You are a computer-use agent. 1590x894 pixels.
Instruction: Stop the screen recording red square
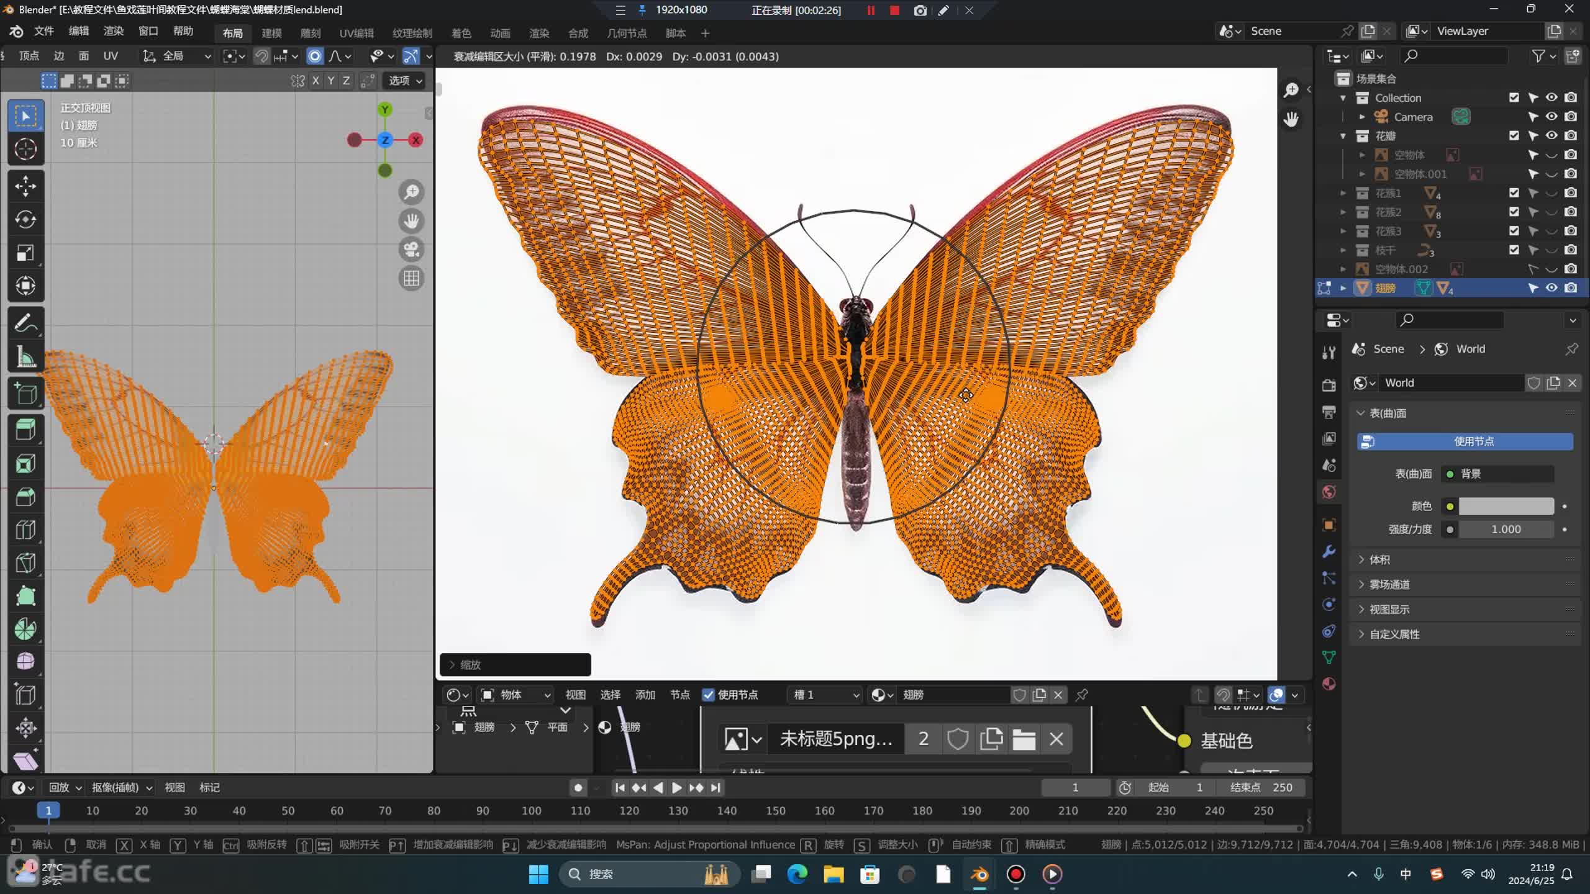tap(894, 10)
